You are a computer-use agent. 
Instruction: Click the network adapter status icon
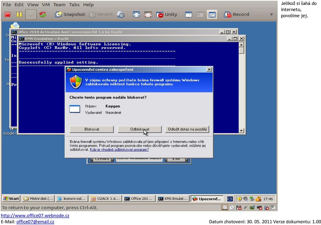tap(252, 208)
